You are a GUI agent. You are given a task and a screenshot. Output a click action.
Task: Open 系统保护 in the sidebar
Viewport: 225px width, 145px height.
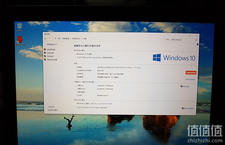click(x=50, y=56)
